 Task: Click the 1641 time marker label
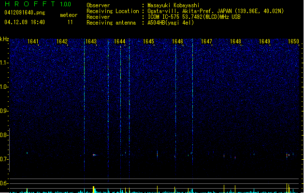[33, 41]
